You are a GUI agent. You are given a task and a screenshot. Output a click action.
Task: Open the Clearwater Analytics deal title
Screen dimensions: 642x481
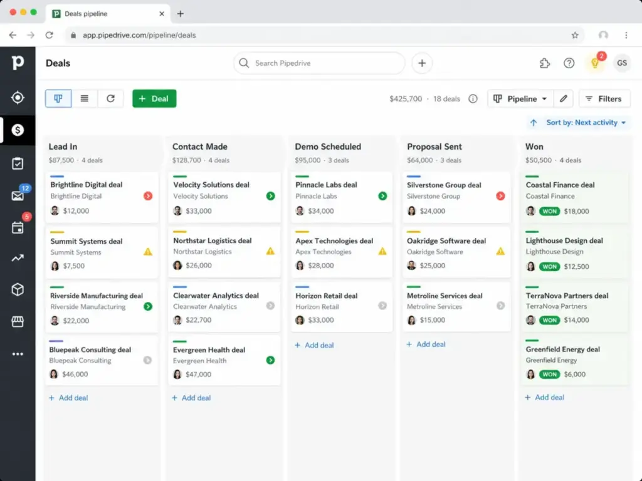216,296
